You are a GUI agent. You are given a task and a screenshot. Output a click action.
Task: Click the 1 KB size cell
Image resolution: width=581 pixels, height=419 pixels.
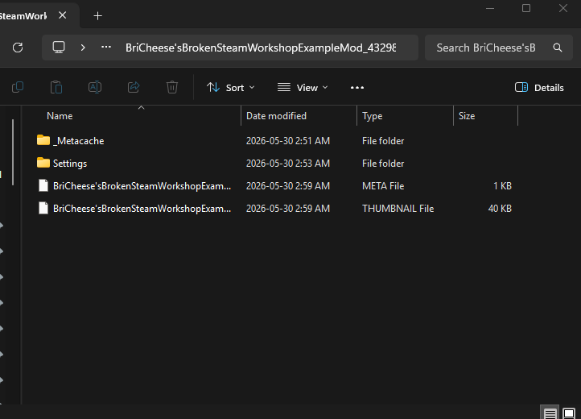(502, 186)
